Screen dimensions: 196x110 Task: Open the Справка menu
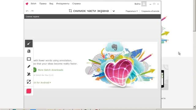(x=76, y=4)
